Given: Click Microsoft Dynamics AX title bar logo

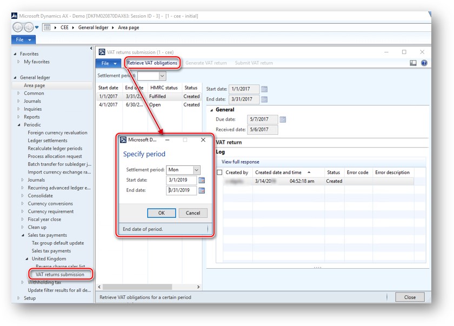Looking at the screenshot, I should tap(14, 16).
